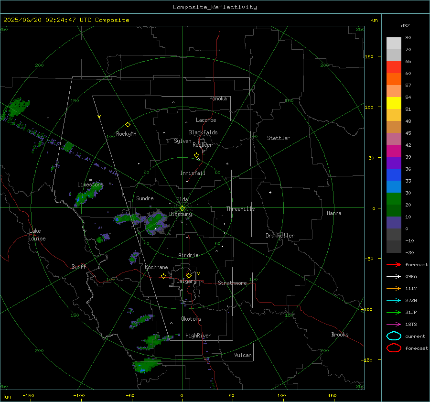Click the Didsbury label
The width and height of the screenshot is (430, 402).
(x=180, y=214)
